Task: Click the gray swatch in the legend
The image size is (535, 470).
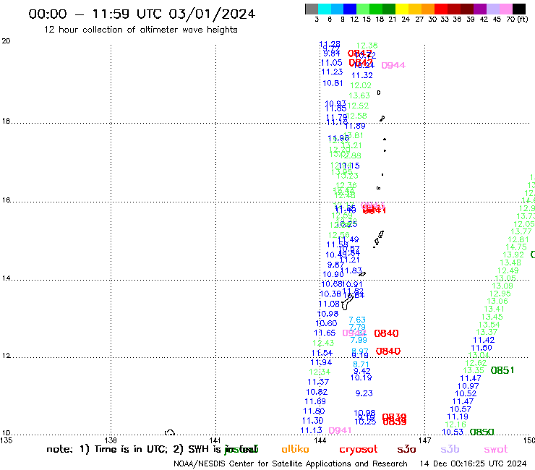Action: (312, 9)
